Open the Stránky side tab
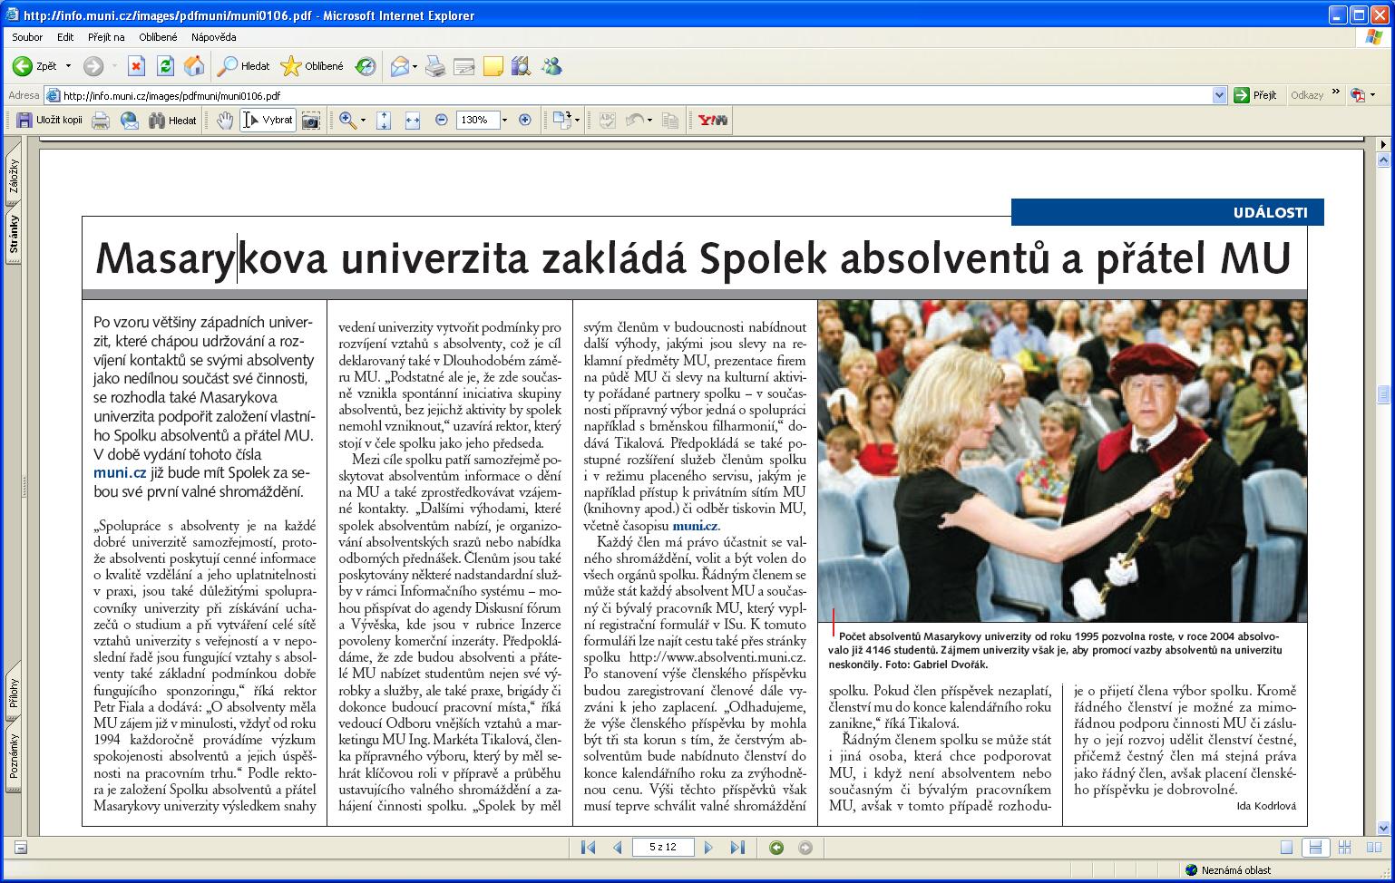The width and height of the screenshot is (1395, 883). 14,234
